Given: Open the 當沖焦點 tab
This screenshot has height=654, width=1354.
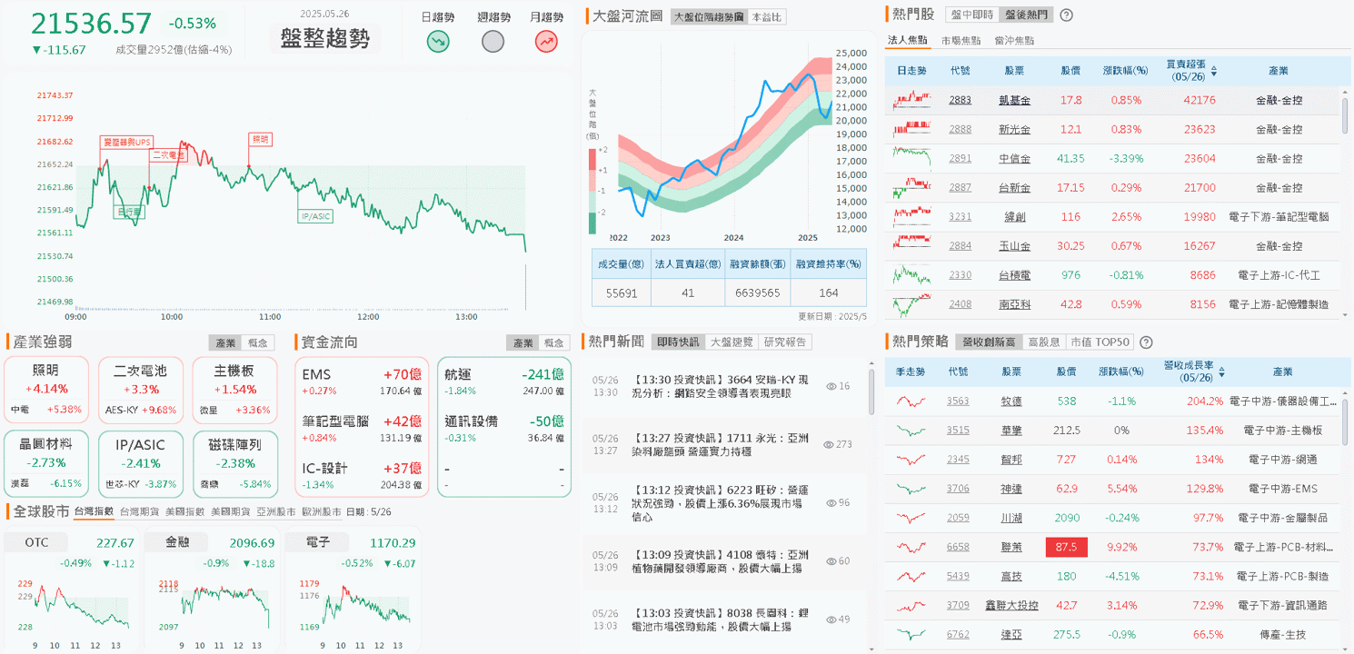Looking at the screenshot, I should pos(1014,40).
